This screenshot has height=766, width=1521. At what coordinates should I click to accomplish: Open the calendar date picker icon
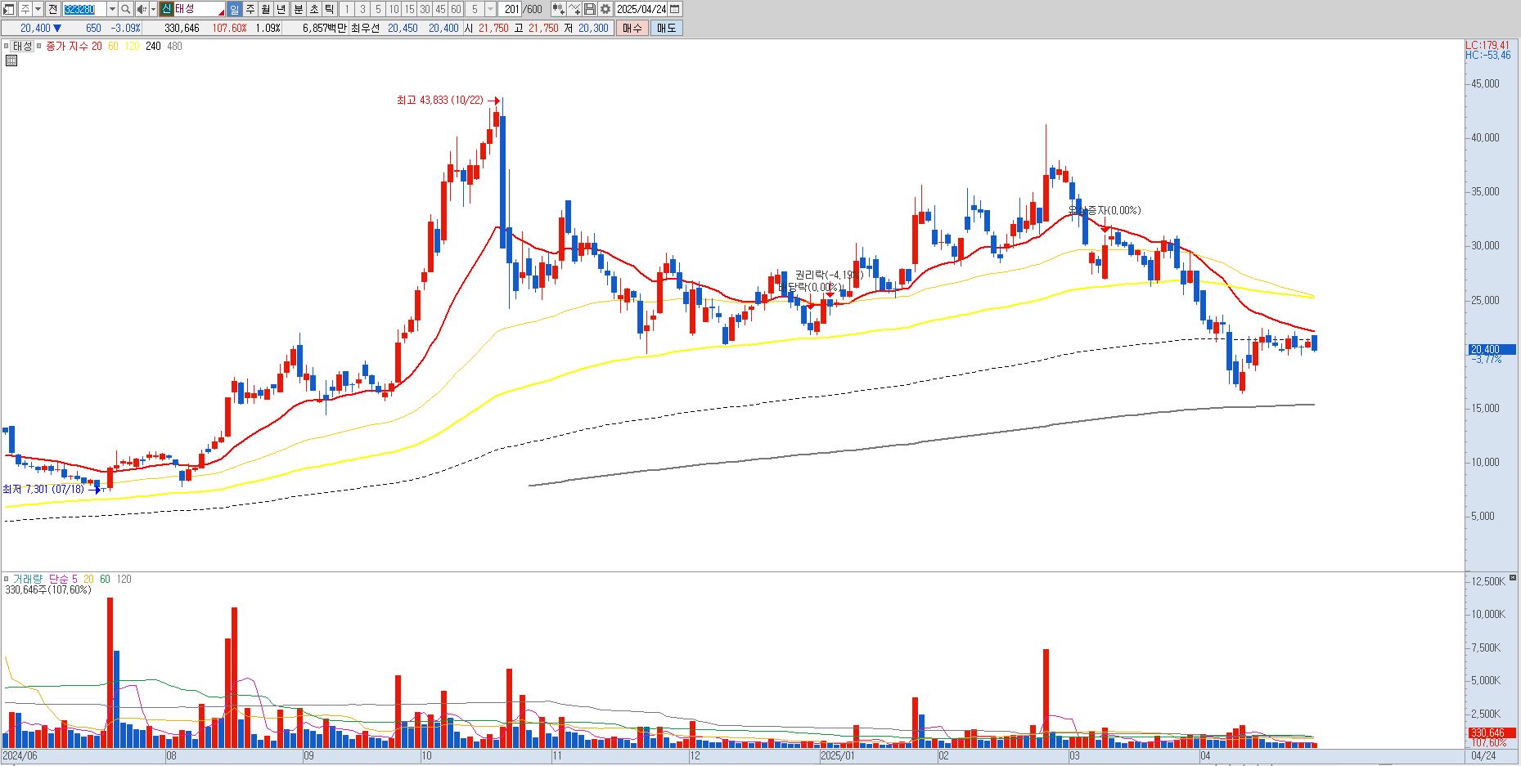click(674, 9)
